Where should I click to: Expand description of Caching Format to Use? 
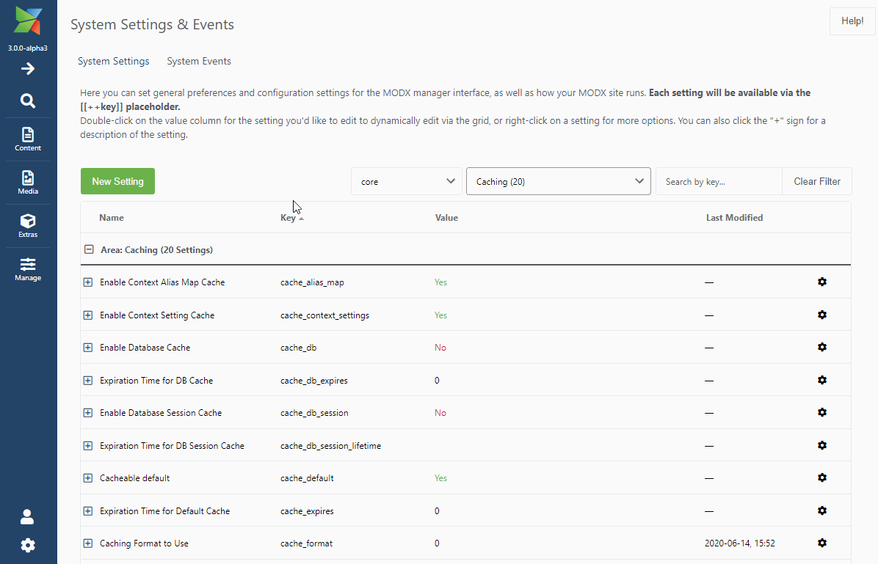click(88, 543)
